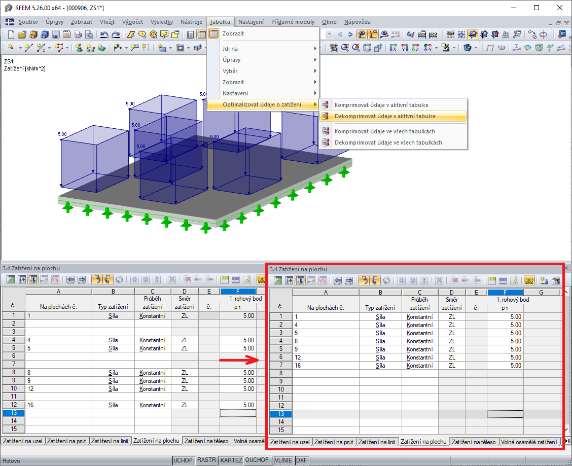Open a model with the folder icon
The height and width of the screenshot is (466, 572).
[x=22, y=34]
